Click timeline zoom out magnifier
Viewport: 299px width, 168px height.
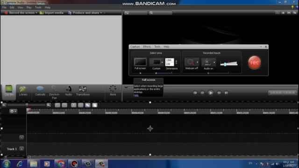tap(4, 105)
